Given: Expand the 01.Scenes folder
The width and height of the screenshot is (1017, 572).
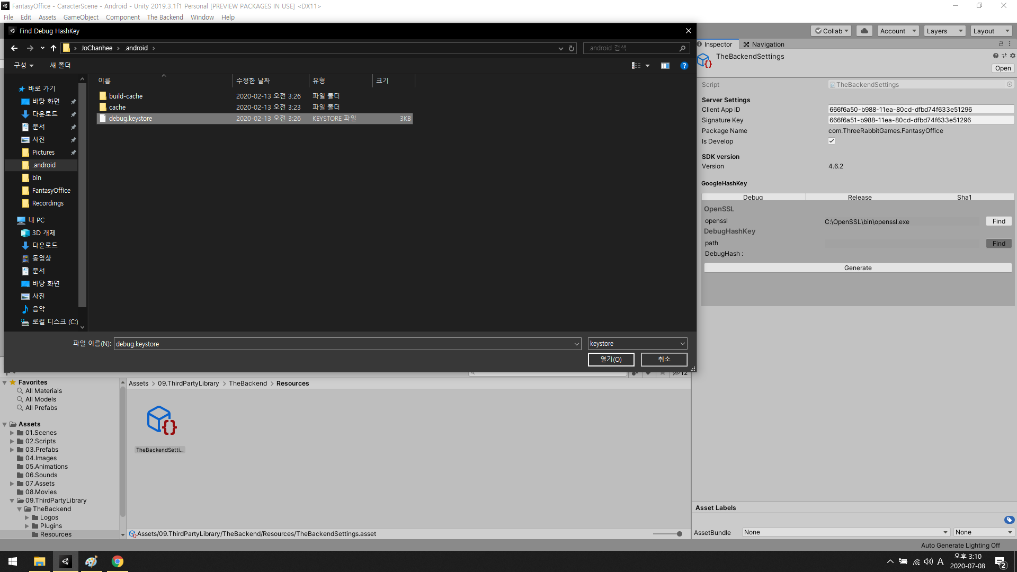Looking at the screenshot, I should [x=12, y=433].
